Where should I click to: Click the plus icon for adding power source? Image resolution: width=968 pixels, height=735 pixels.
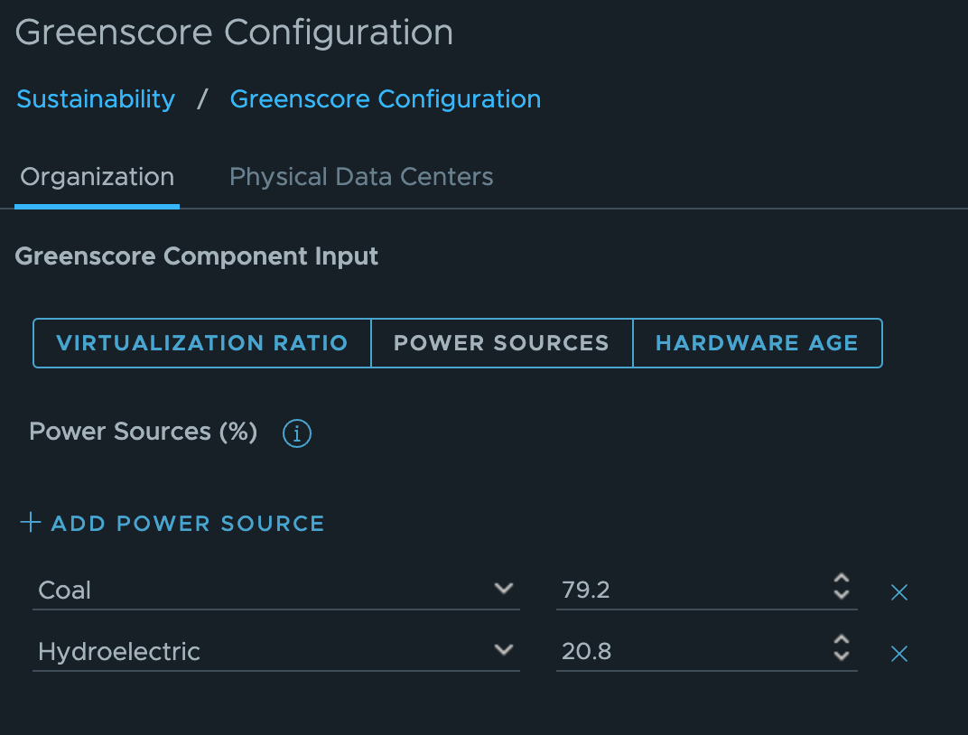point(31,522)
